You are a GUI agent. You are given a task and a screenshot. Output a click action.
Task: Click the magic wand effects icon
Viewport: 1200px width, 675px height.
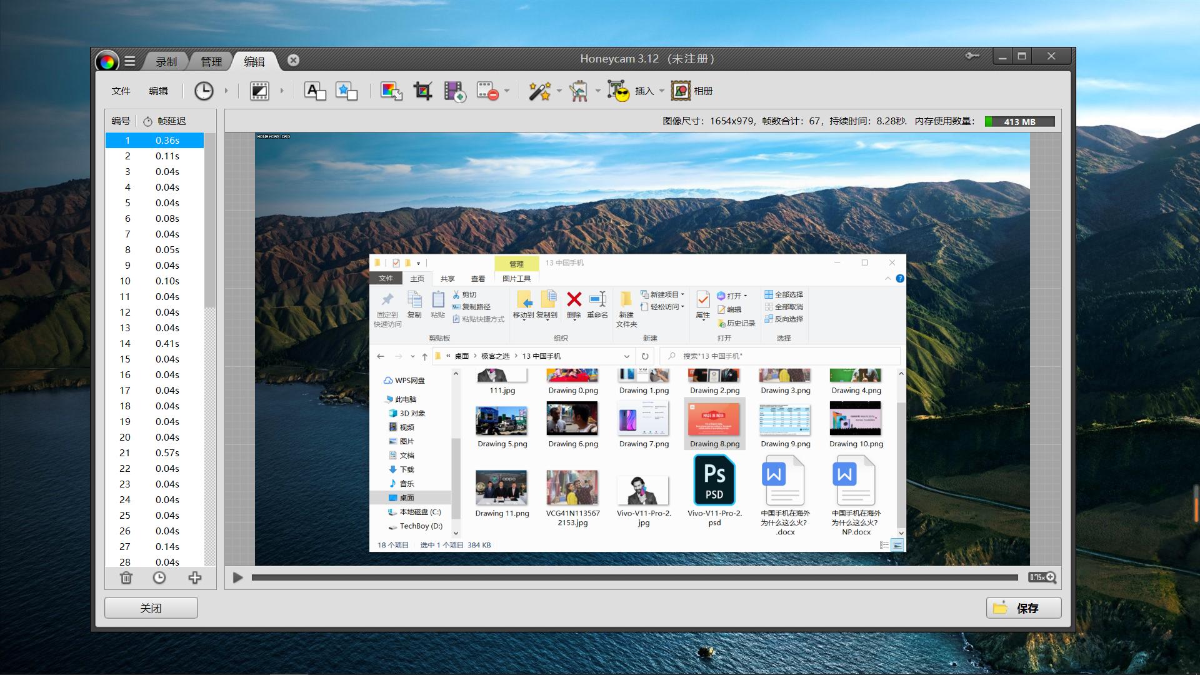pos(539,91)
